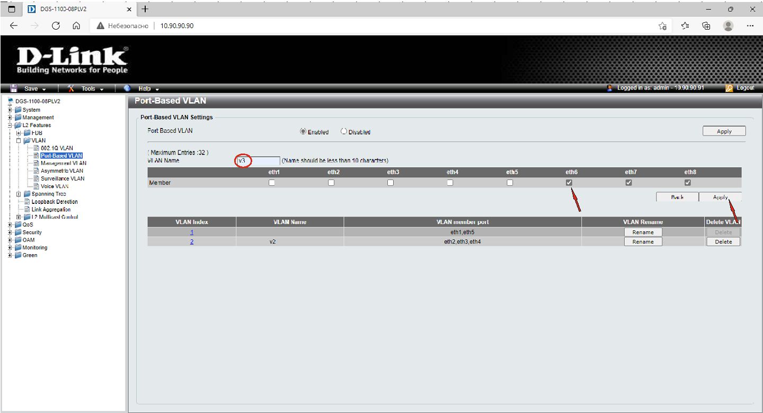Image resolution: width=763 pixels, height=413 pixels.
Task: Check the eth1 member checkbox
Action: [272, 183]
